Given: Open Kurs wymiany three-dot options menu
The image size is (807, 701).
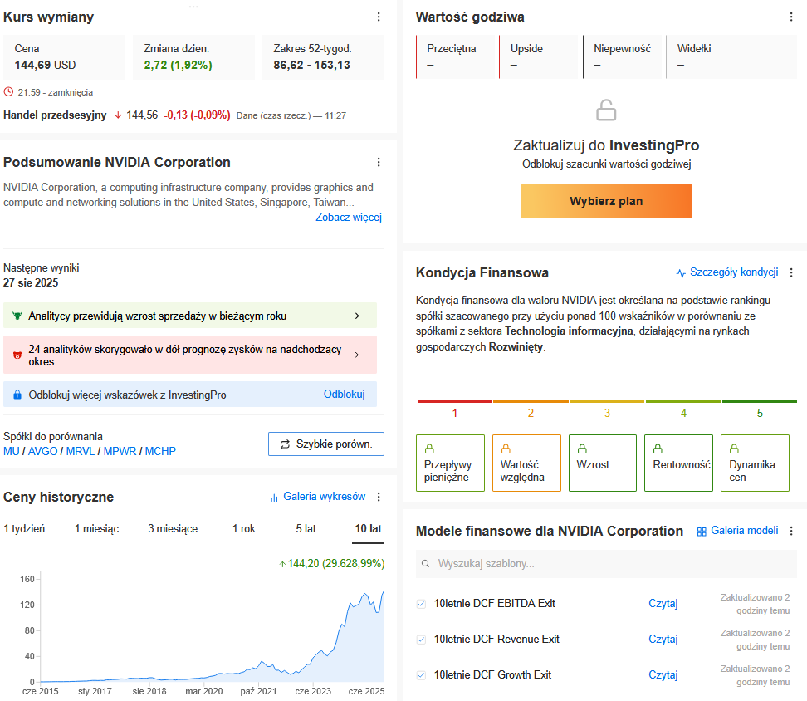Looking at the screenshot, I should 379,17.
